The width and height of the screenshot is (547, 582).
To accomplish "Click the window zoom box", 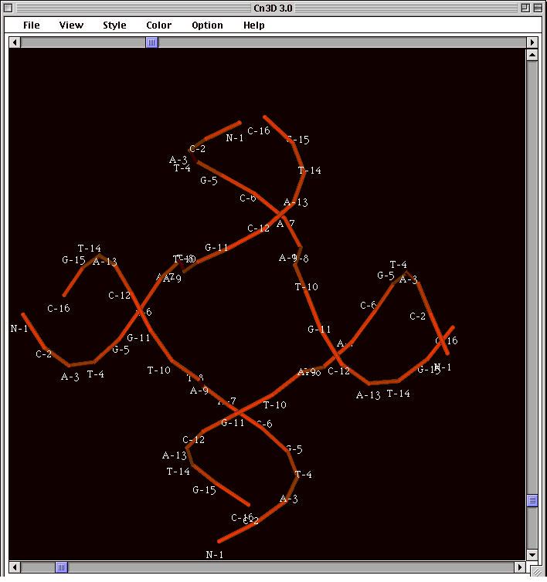I will coord(525,8).
